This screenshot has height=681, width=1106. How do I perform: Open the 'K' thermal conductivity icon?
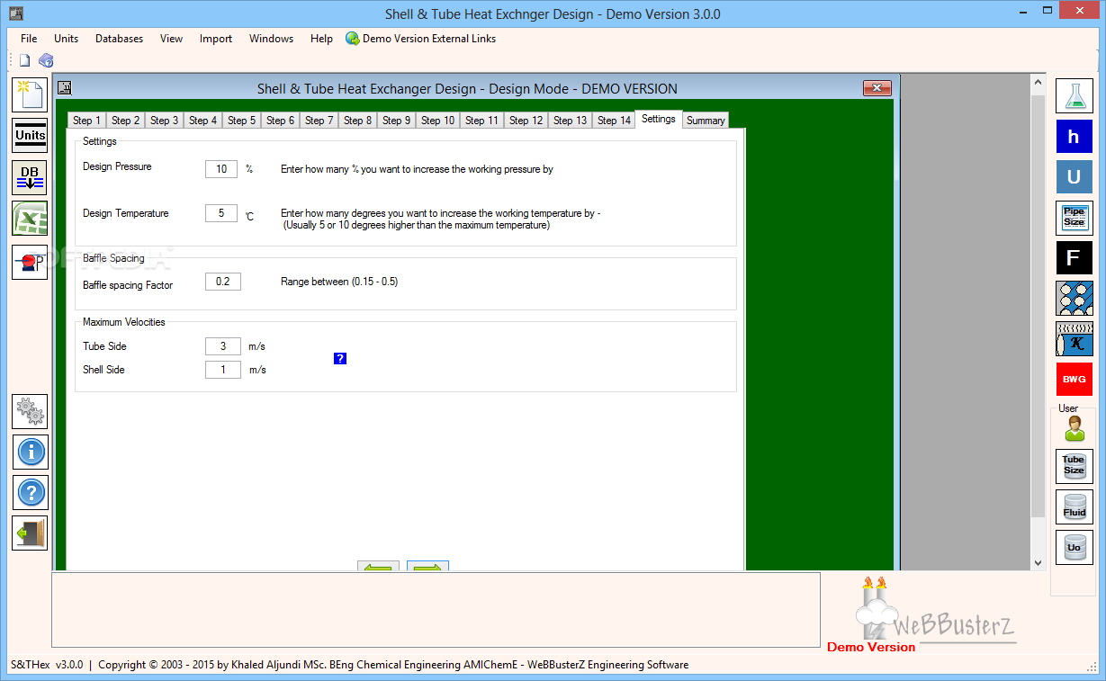tap(1074, 339)
